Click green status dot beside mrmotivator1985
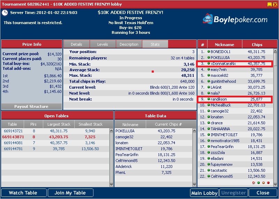Screen dimensions: 279x199 (x=209, y=141)
